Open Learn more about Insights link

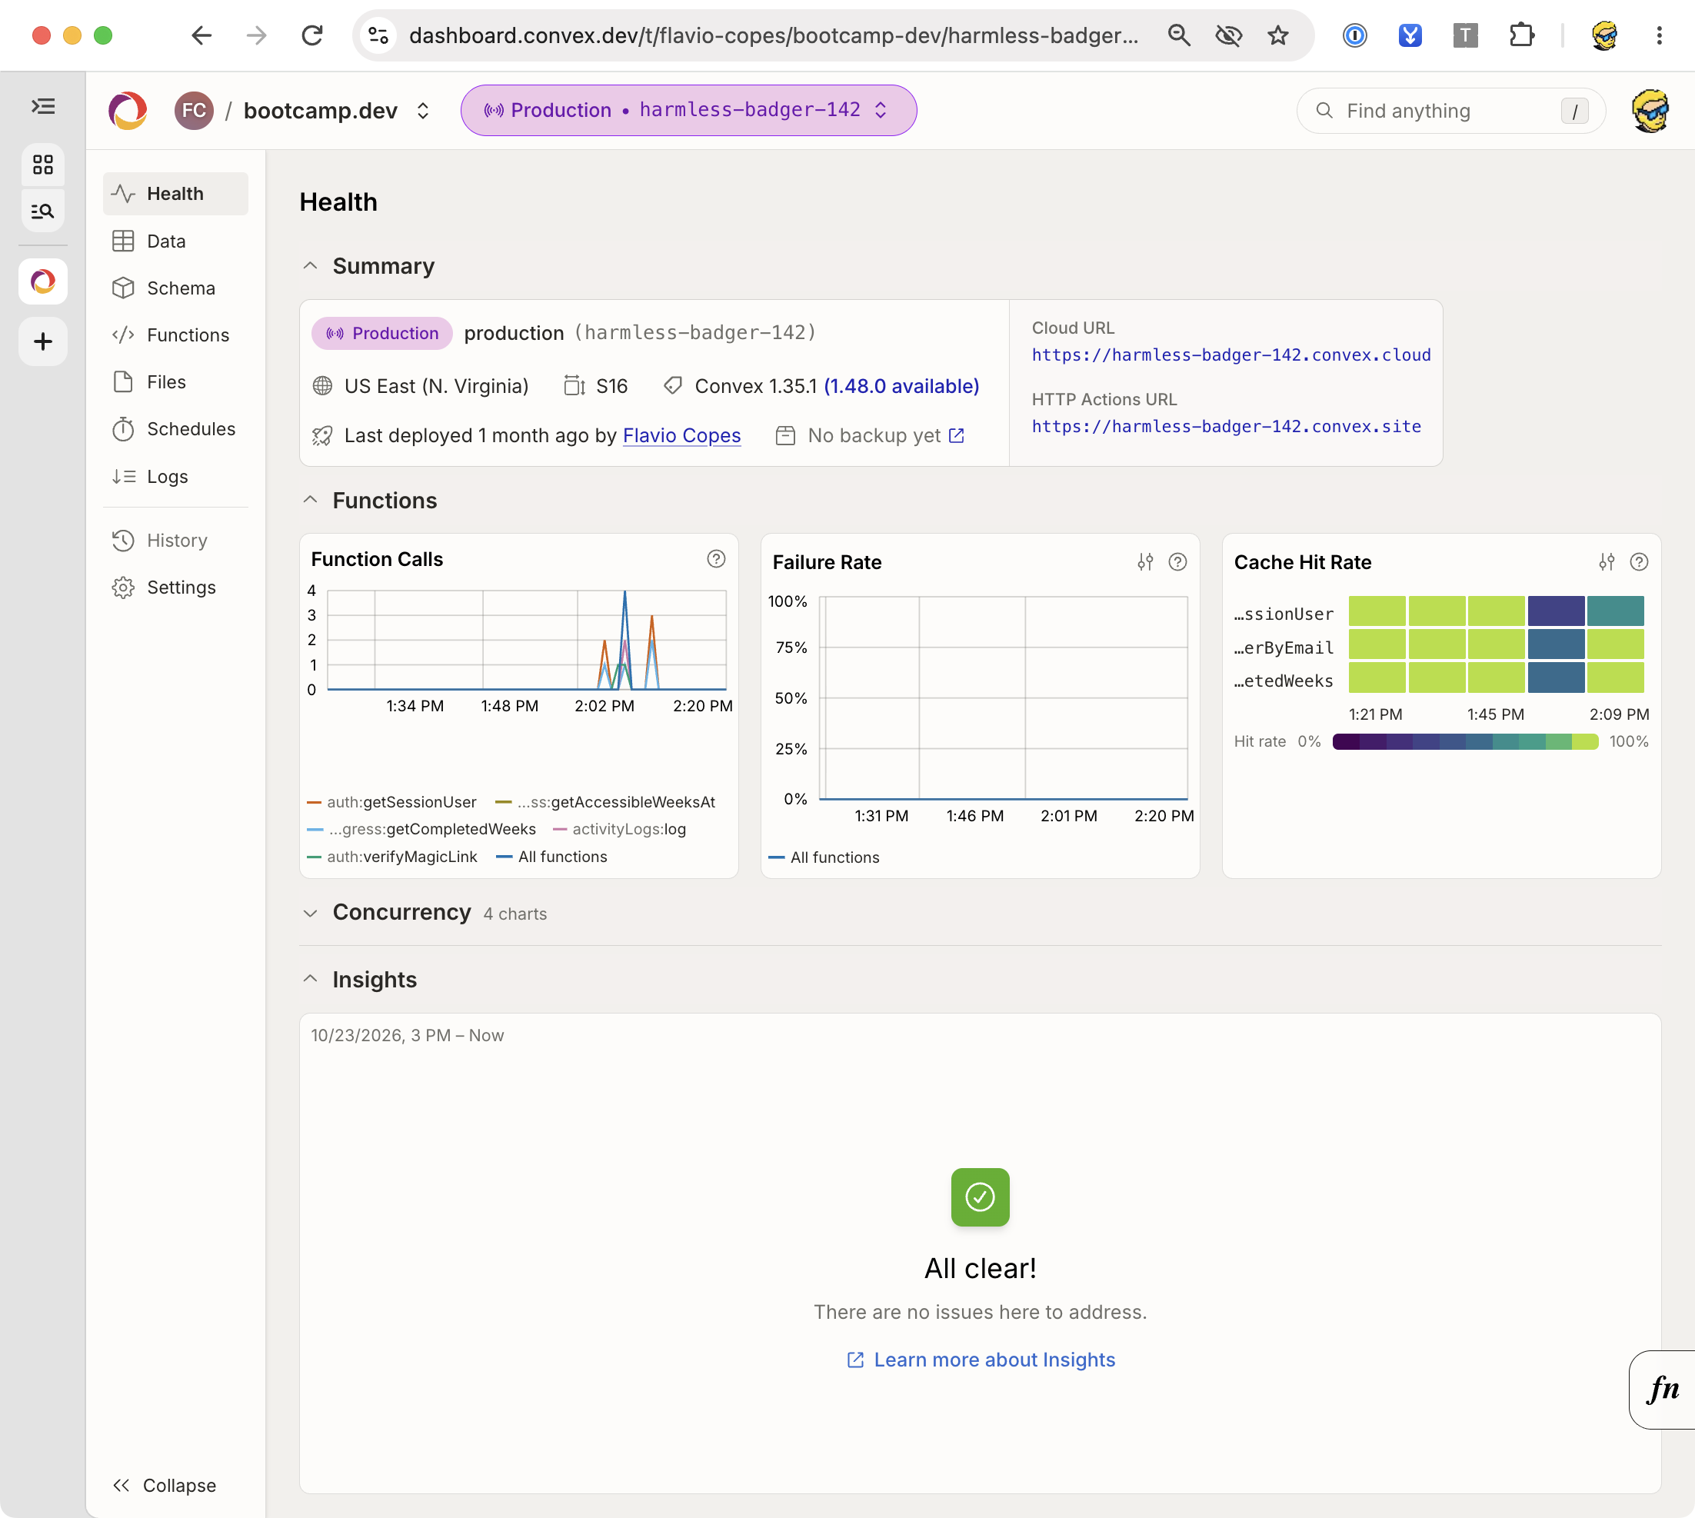pos(980,1360)
